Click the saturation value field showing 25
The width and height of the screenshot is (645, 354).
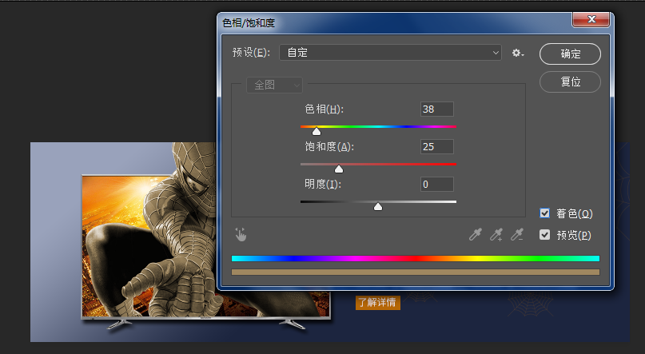point(437,147)
